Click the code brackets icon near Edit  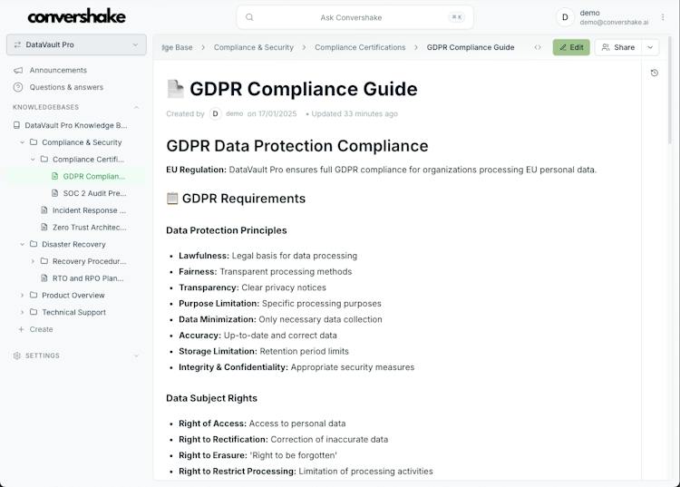click(538, 47)
